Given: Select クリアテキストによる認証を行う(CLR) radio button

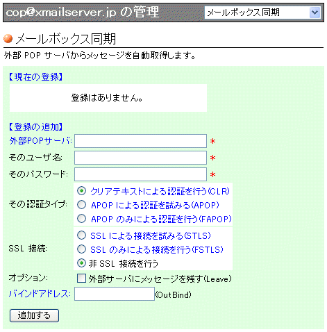Looking at the screenshot, I should (81, 191).
